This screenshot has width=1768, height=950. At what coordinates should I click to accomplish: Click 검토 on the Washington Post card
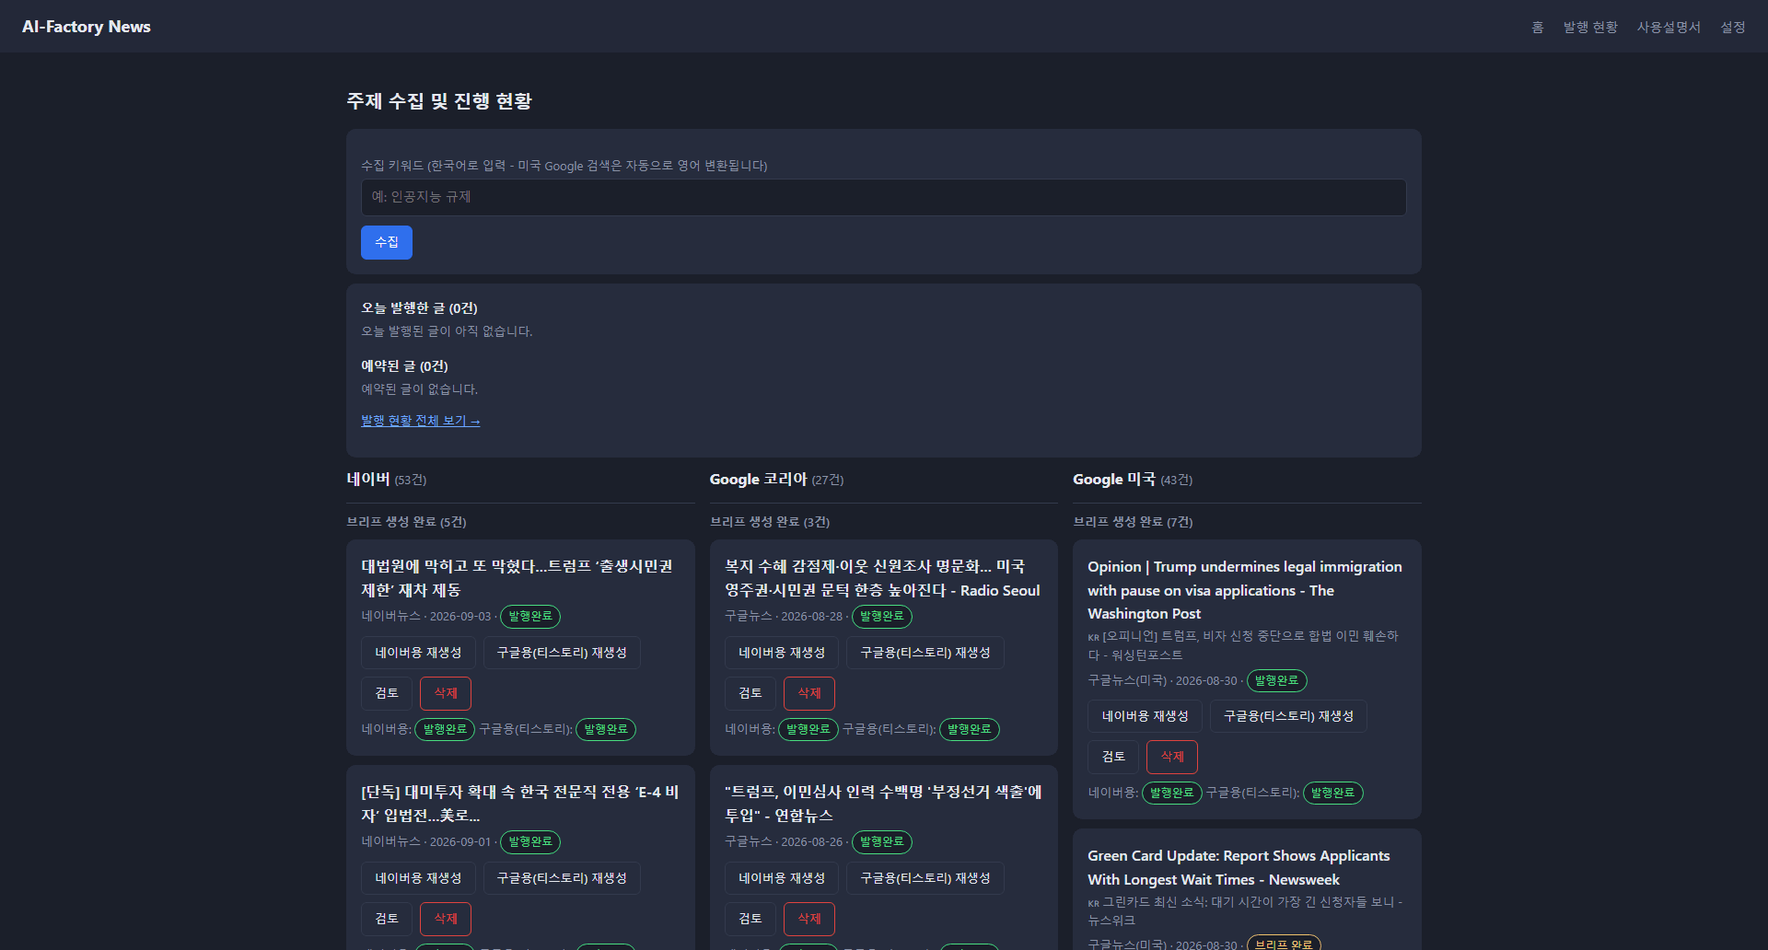[1113, 757]
